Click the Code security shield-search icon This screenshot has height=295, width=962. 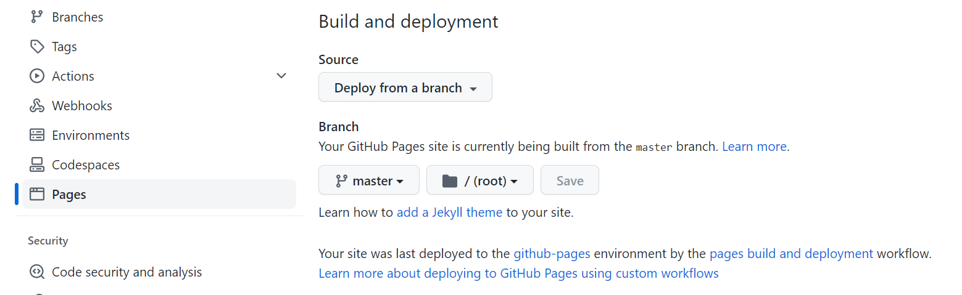[37, 272]
